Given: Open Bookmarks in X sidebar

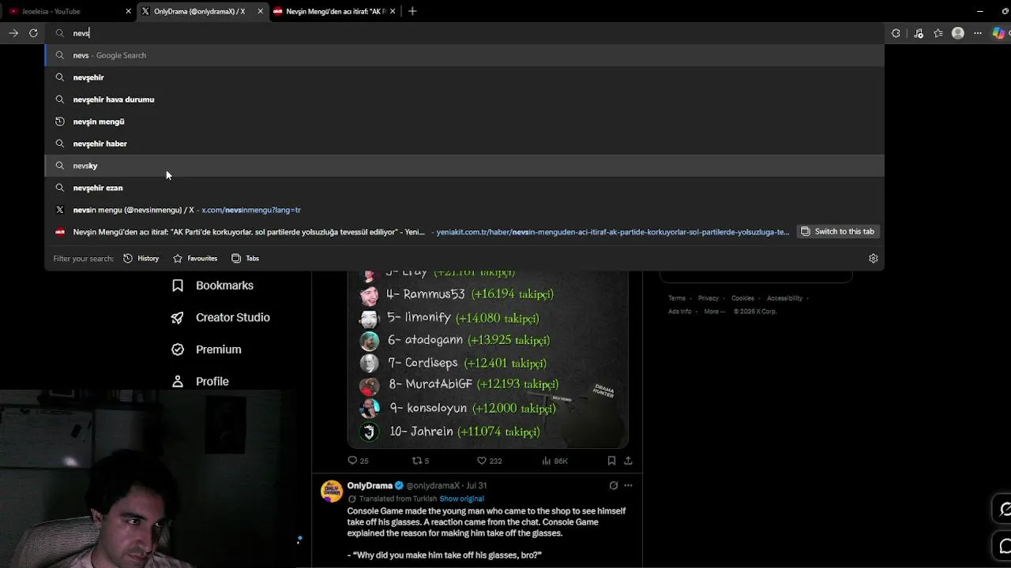Looking at the screenshot, I should click(213, 286).
